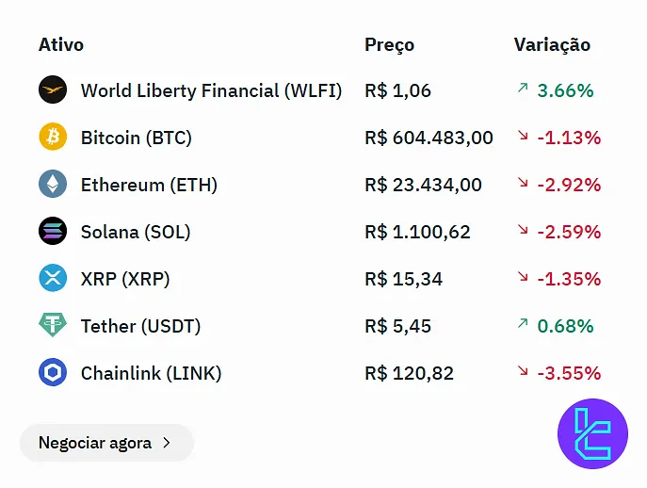Click the Solana logo icon

53,232
